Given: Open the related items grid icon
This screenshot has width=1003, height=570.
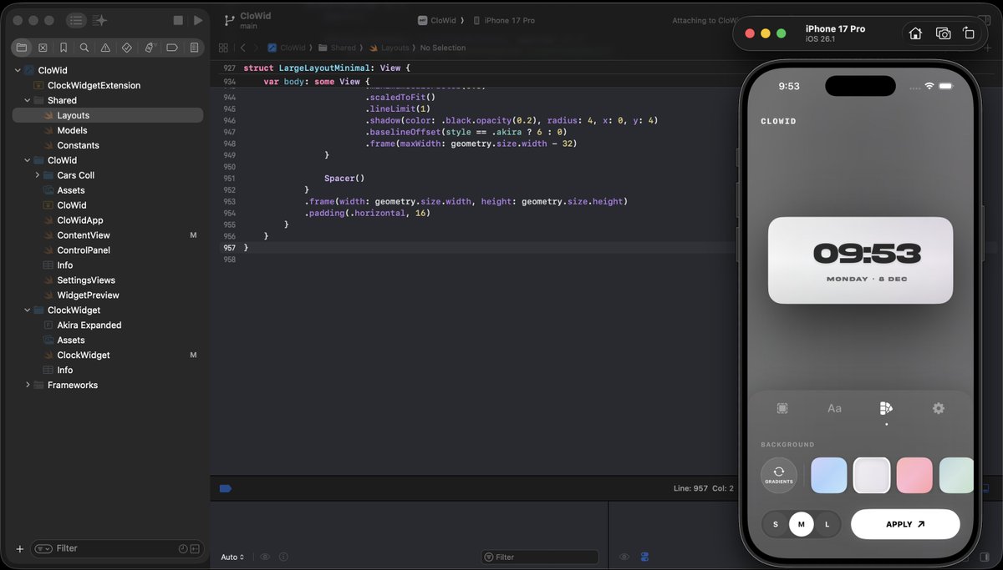Looking at the screenshot, I should (x=223, y=48).
